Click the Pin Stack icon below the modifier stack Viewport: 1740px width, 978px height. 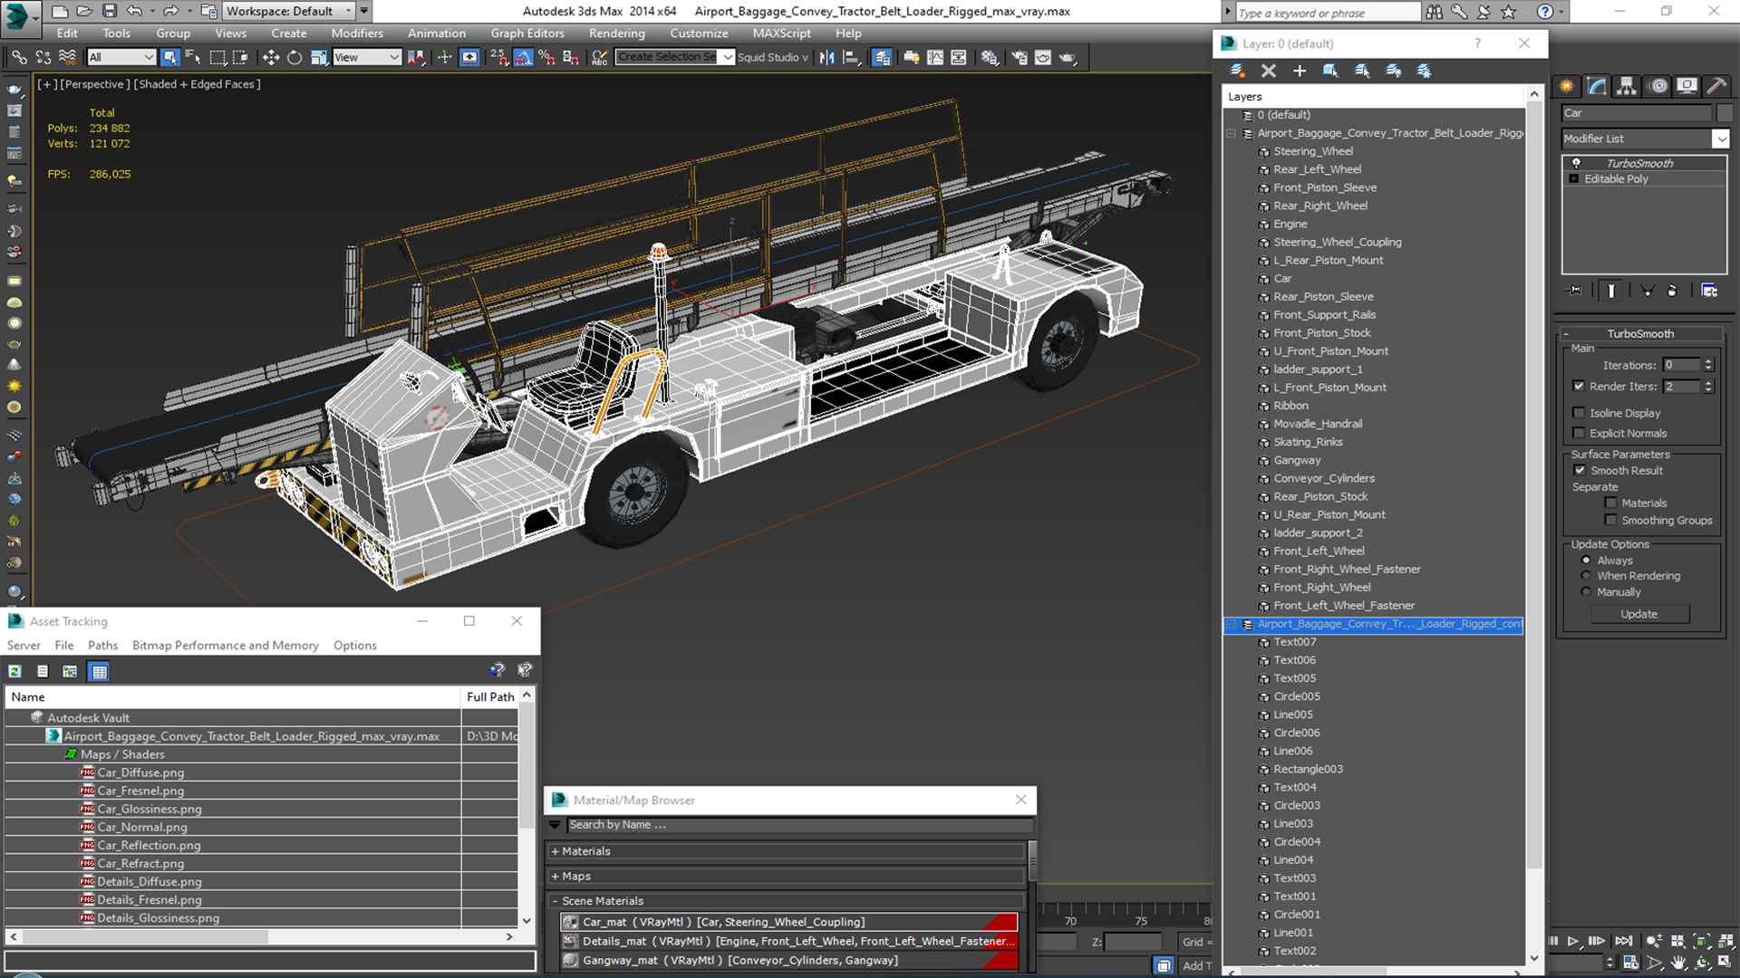(x=1576, y=291)
